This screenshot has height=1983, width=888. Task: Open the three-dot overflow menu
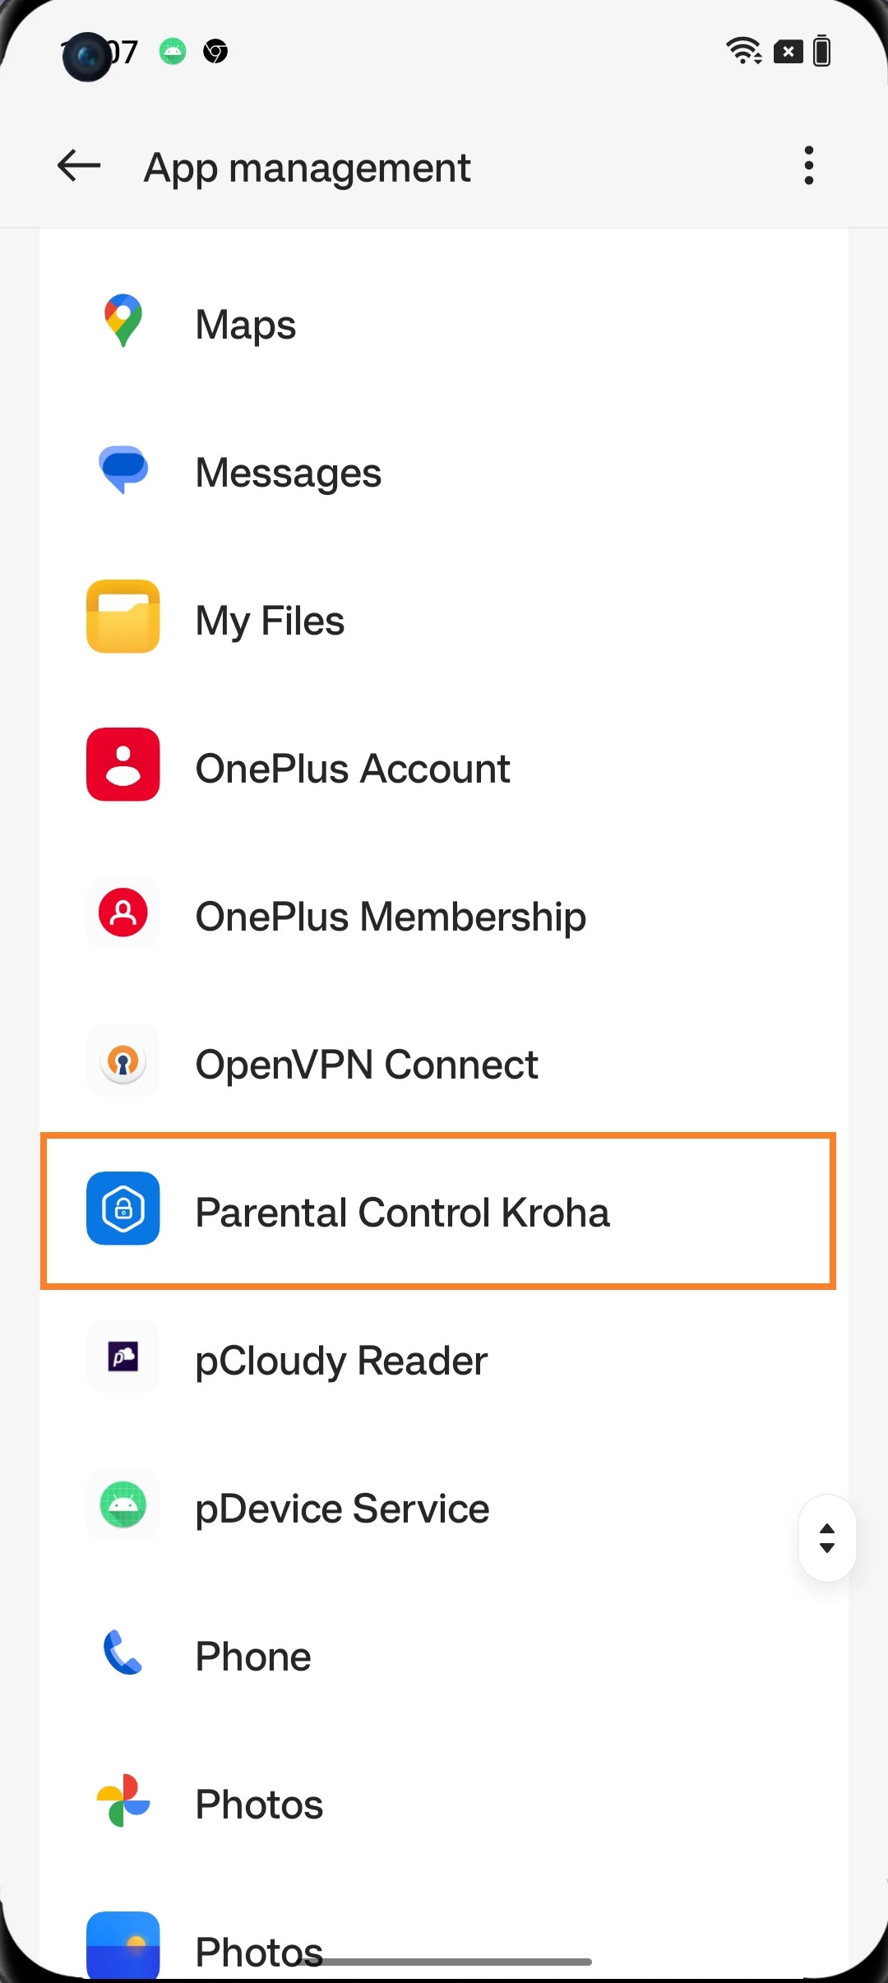pos(809,166)
